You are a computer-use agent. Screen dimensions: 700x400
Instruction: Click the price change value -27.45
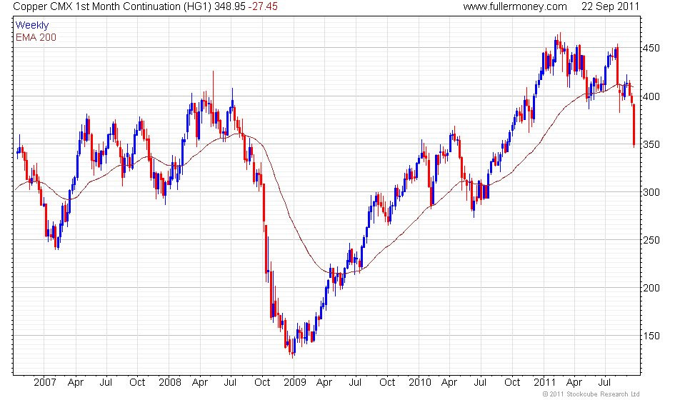pos(263,6)
